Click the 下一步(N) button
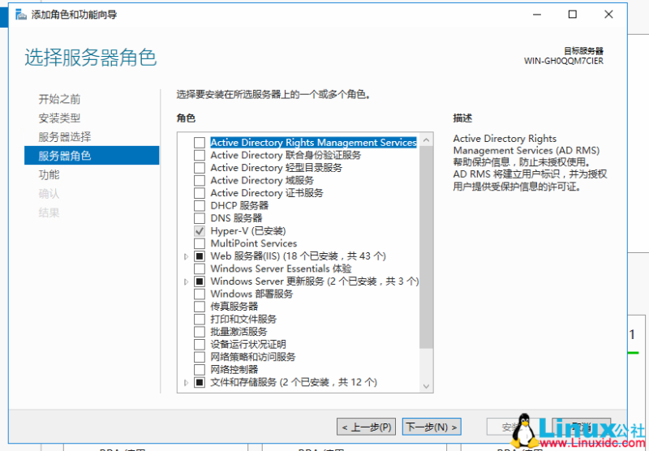Image resolution: width=649 pixels, height=451 pixels. click(x=431, y=427)
